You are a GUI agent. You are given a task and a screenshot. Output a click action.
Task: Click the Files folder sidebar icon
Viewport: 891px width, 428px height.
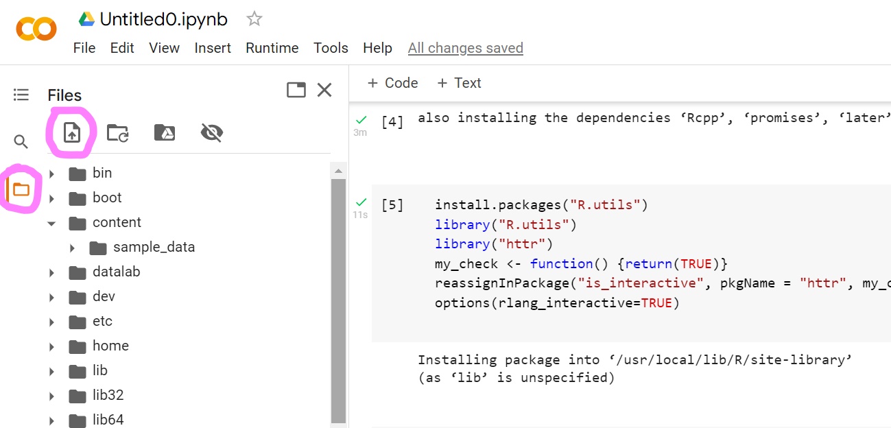(21, 189)
